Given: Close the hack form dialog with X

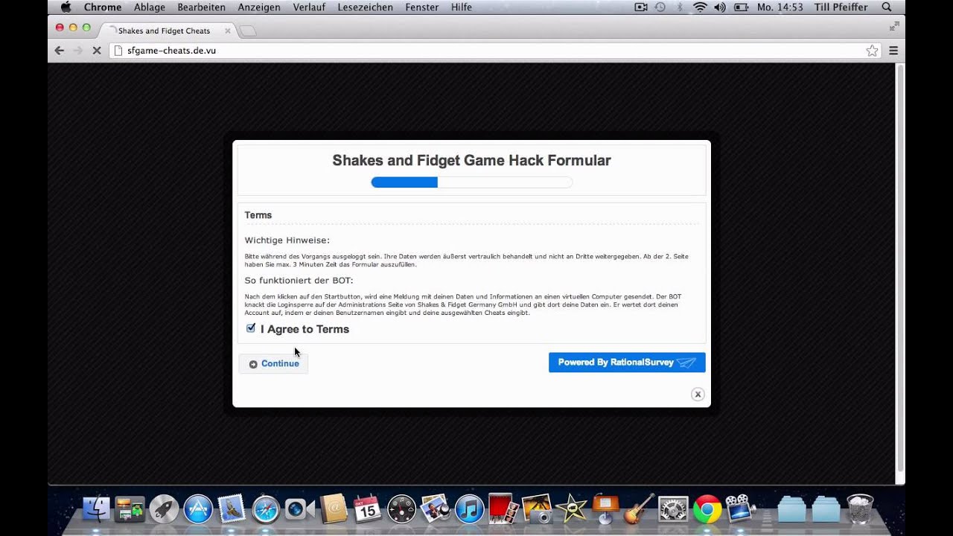Looking at the screenshot, I should point(698,395).
